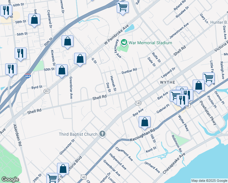
Task: Click shopping cart marker near Raleigh Ave
Action: point(209,79)
